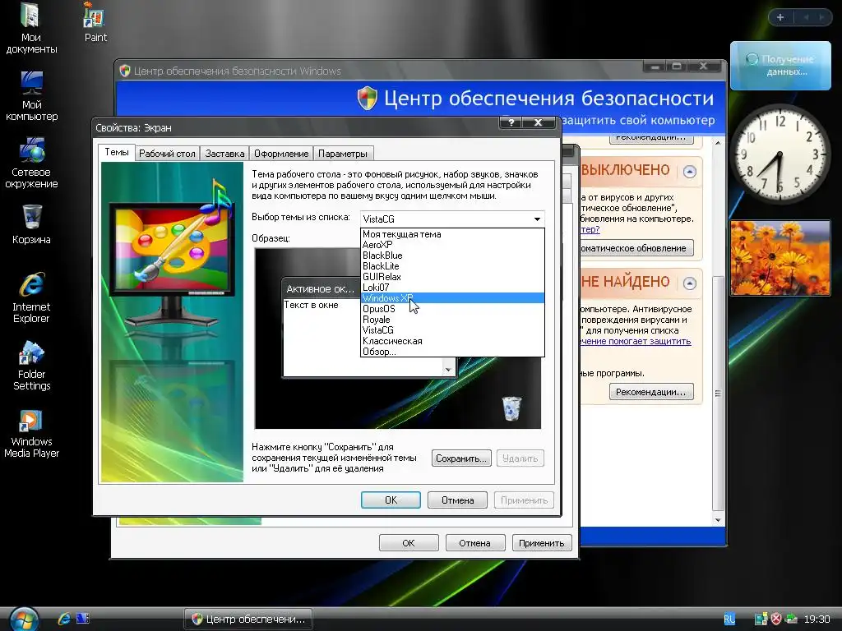Choose Обзор... entry from theme list

point(452,352)
